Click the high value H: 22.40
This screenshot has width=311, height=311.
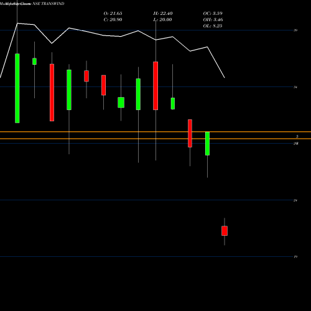[163, 14]
